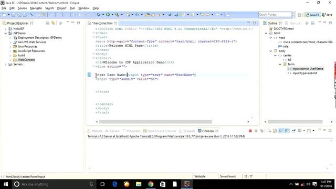Viewport: 336px width, 189px height.
Task: Click the html/body/center/form/input status breadcrumb
Action: point(25,176)
